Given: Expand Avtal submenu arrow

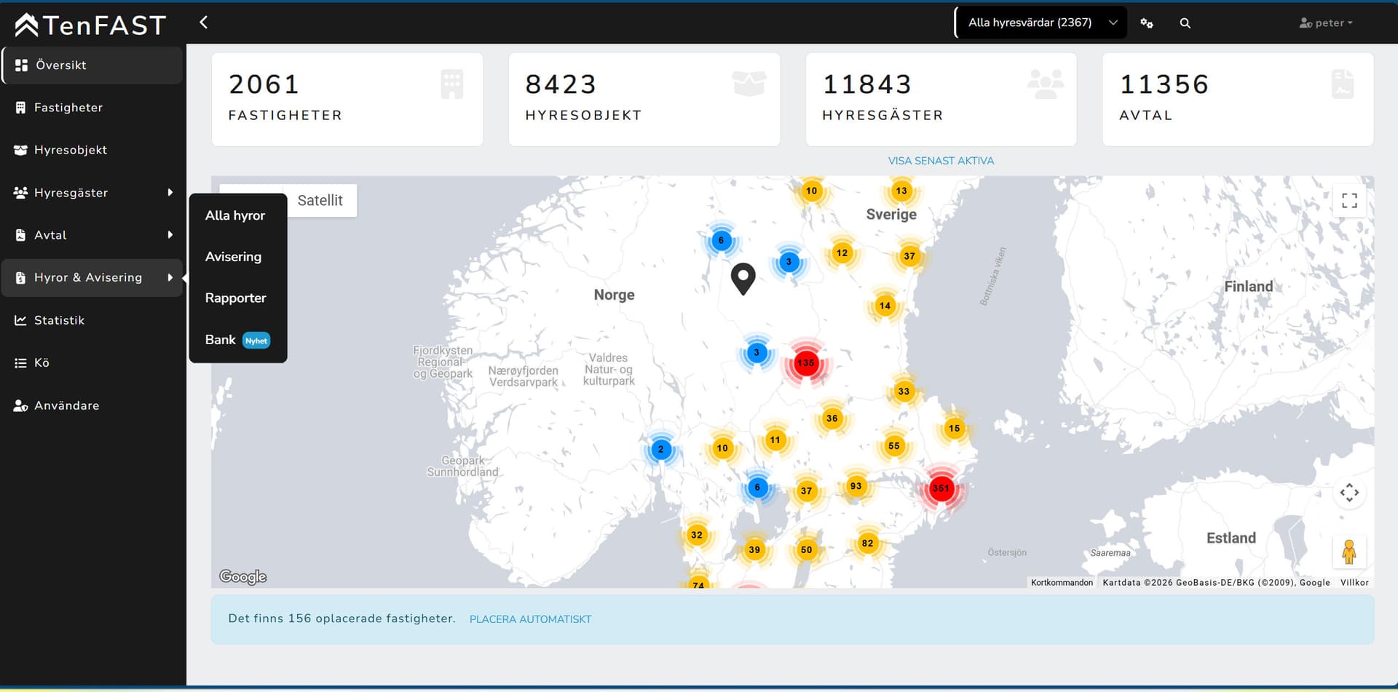Looking at the screenshot, I should point(170,235).
